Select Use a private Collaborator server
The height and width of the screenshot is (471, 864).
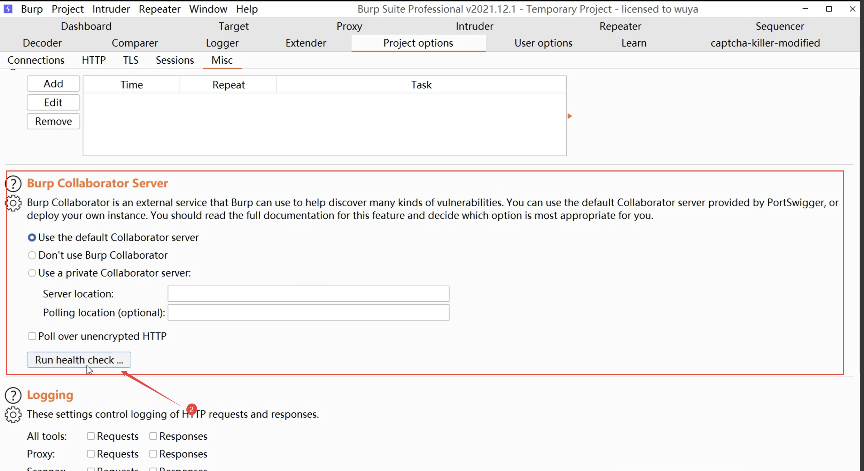[32, 273]
